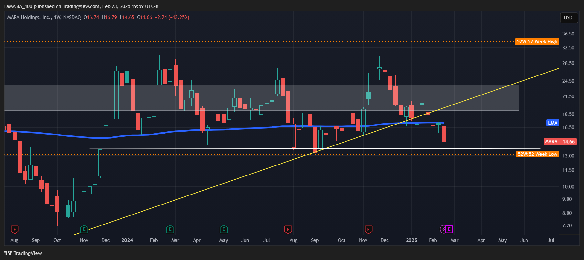Click the 28.50 price axis value
The height and width of the screenshot is (260, 584).
point(568,63)
